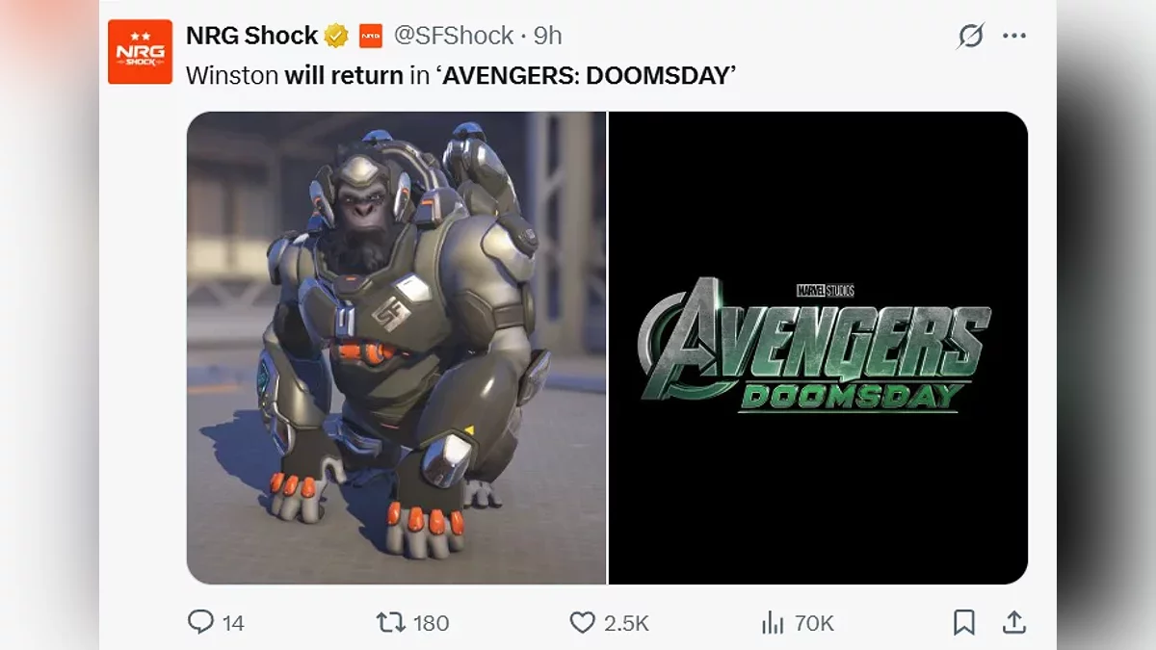Click the reply comment icon
Image resolution: width=1156 pixels, height=650 pixels.
(x=200, y=622)
